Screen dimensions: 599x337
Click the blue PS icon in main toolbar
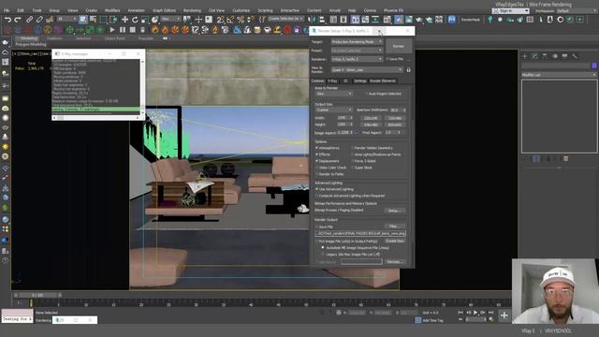click(451, 20)
